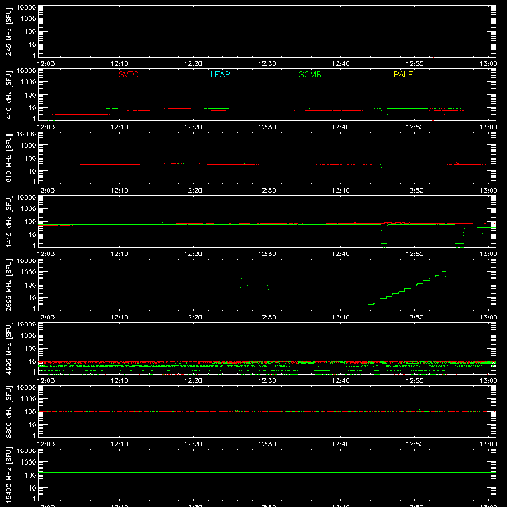Image resolution: width=507 pixels, height=507 pixels.
Task: Click the 1000 y-axis label of the 2695 MHz panel
Action: click(x=29, y=273)
